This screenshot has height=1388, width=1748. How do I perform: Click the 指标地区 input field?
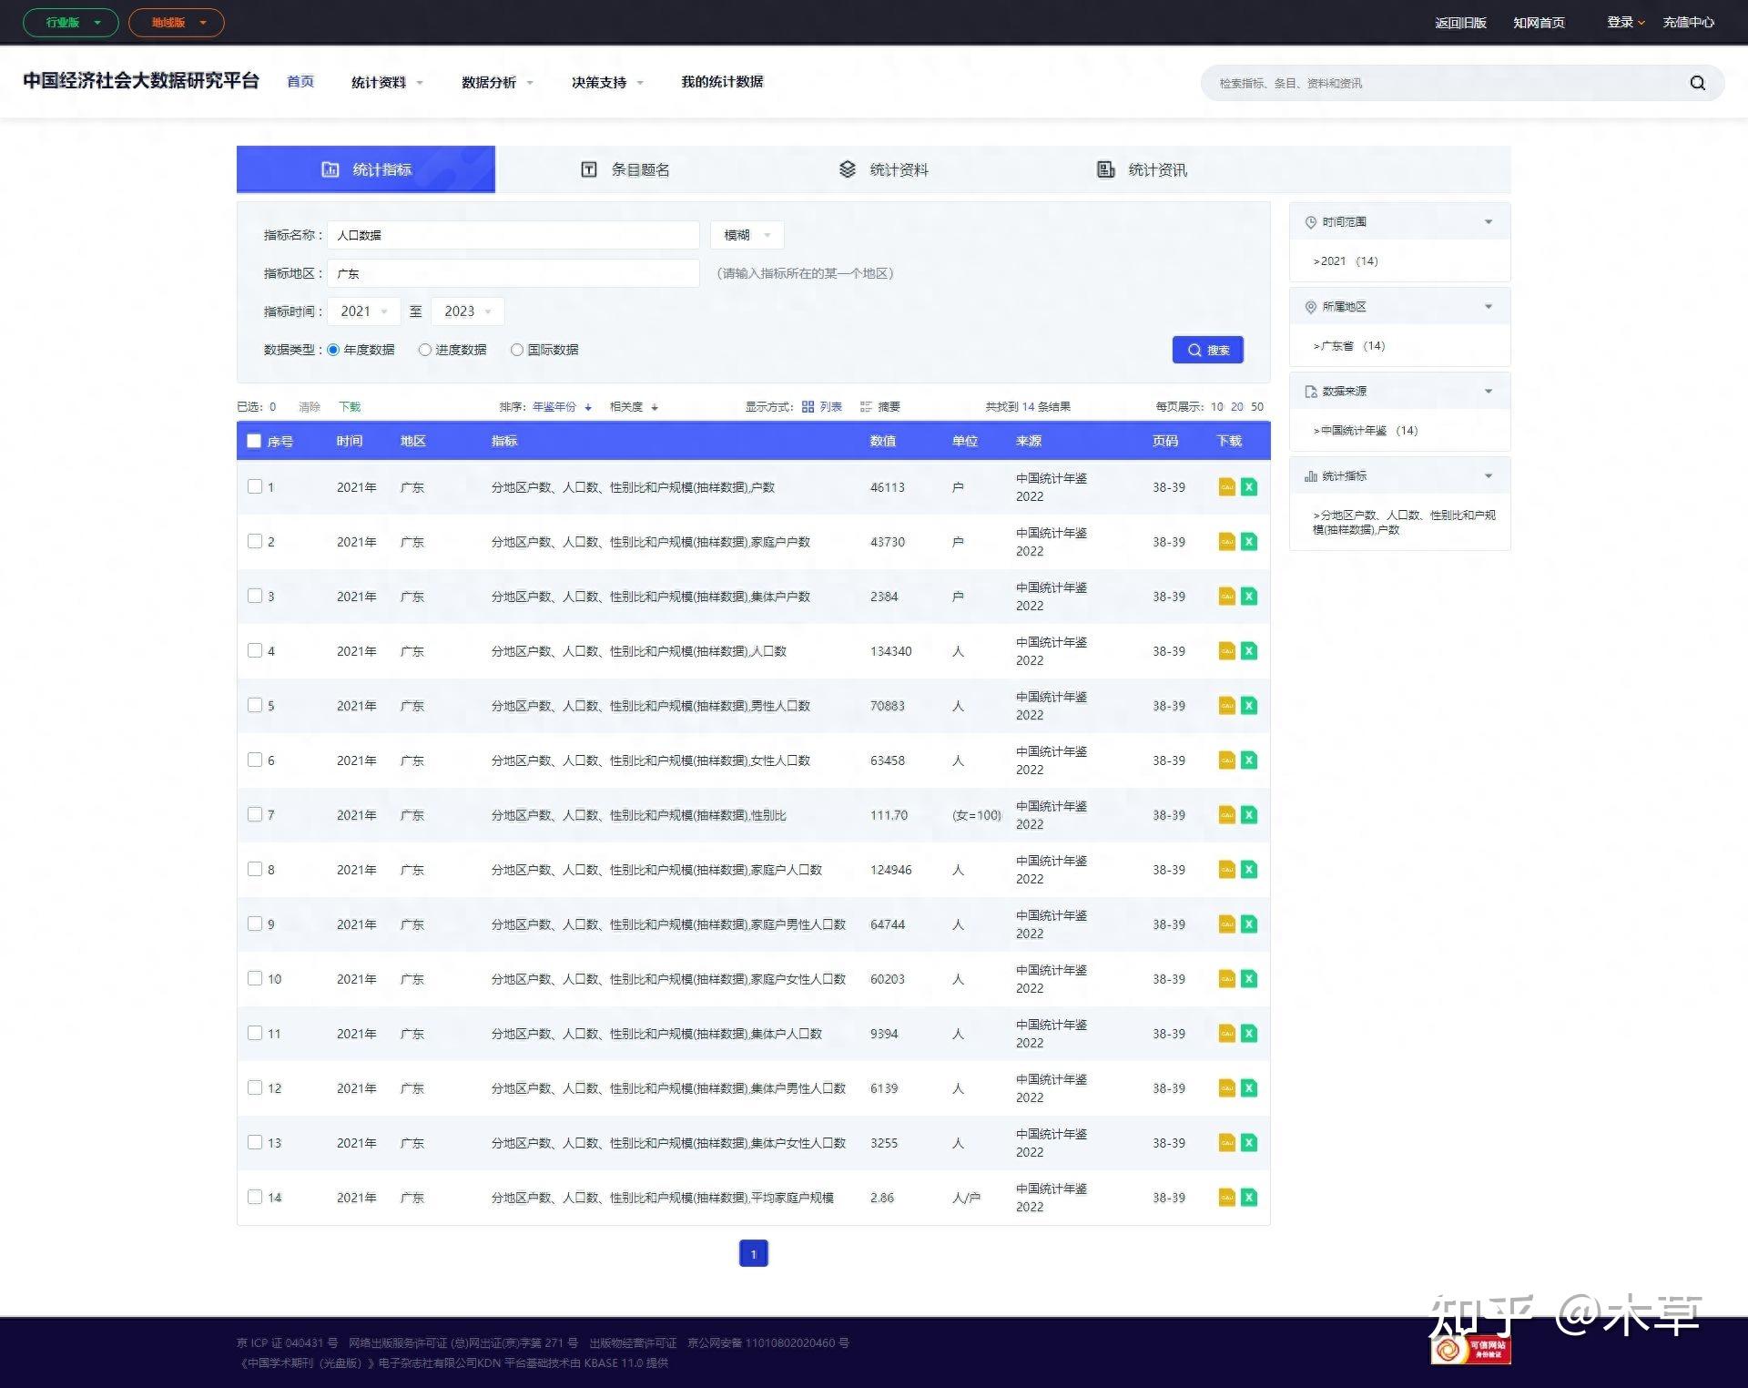(x=513, y=273)
